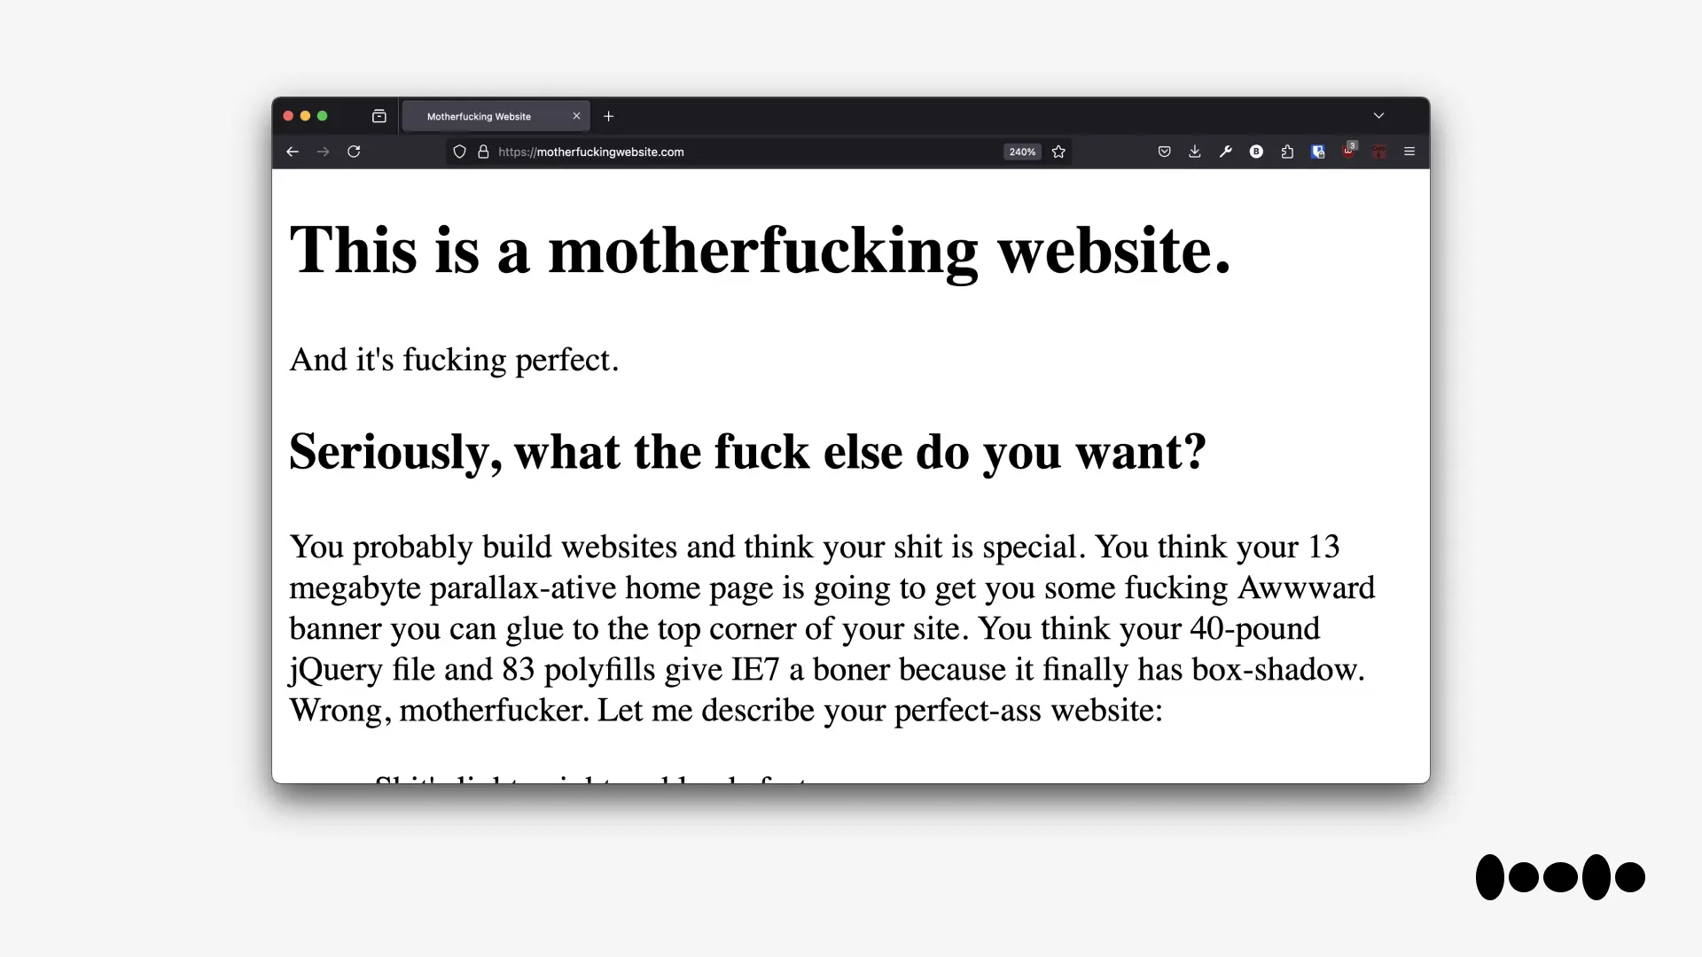Refresh the current page

(x=355, y=152)
